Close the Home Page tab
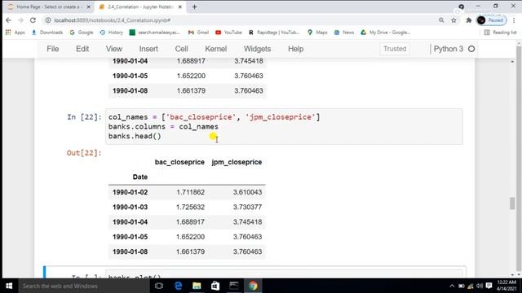The height and width of the screenshot is (293, 522). point(88,7)
